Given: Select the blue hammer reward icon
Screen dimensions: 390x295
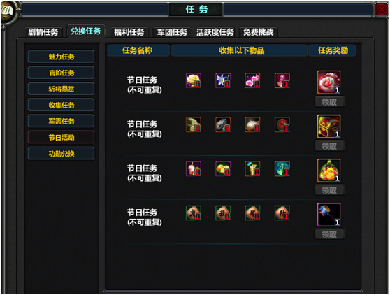Looking at the screenshot, I should [328, 215].
